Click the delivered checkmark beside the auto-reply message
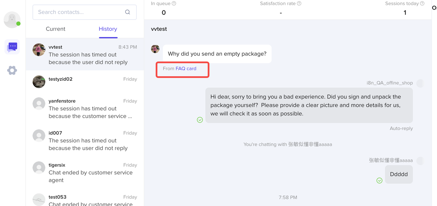The image size is (437, 206). pyautogui.click(x=200, y=120)
